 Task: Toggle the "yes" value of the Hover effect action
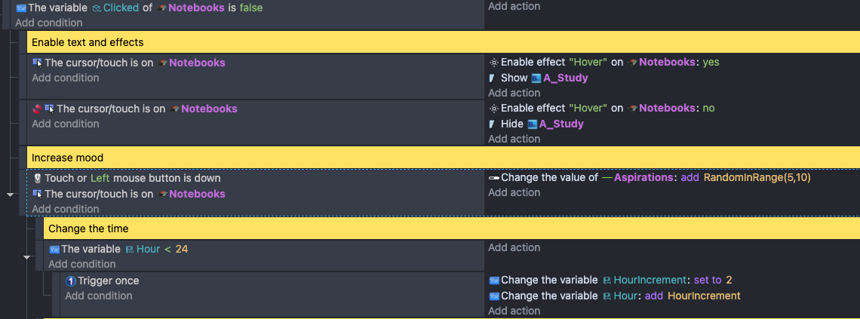711,63
